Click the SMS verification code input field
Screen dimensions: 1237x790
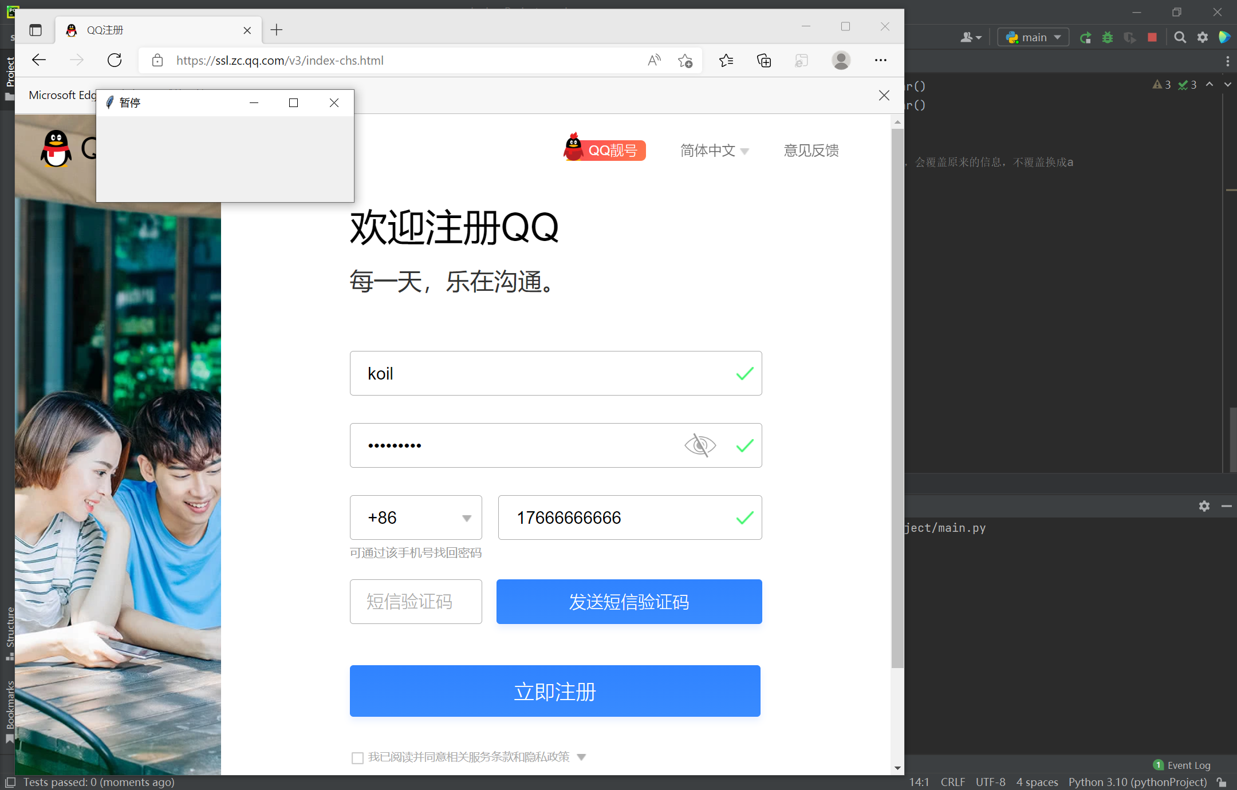415,601
